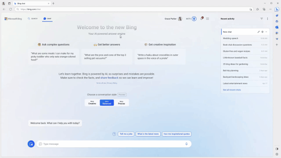Open Little-known baseball facts chat

tap(245, 57)
